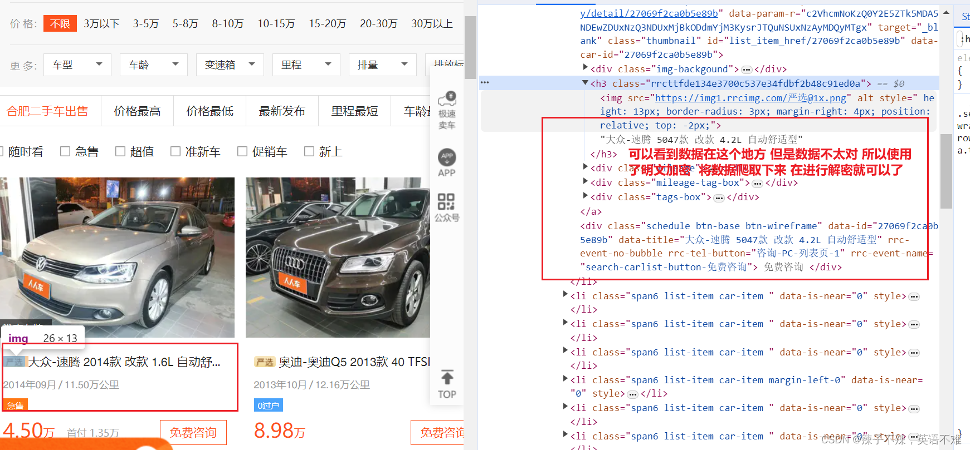Select the 4.50万 price text
970x450 pixels.
click(29, 431)
